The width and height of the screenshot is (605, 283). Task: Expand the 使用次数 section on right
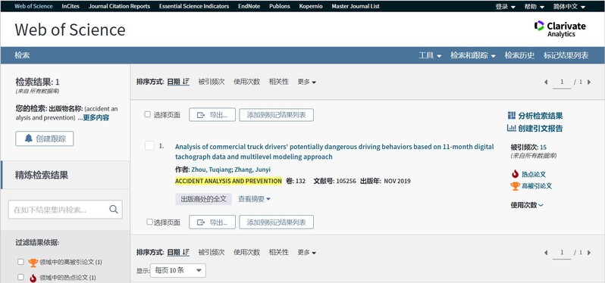point(527,205)
